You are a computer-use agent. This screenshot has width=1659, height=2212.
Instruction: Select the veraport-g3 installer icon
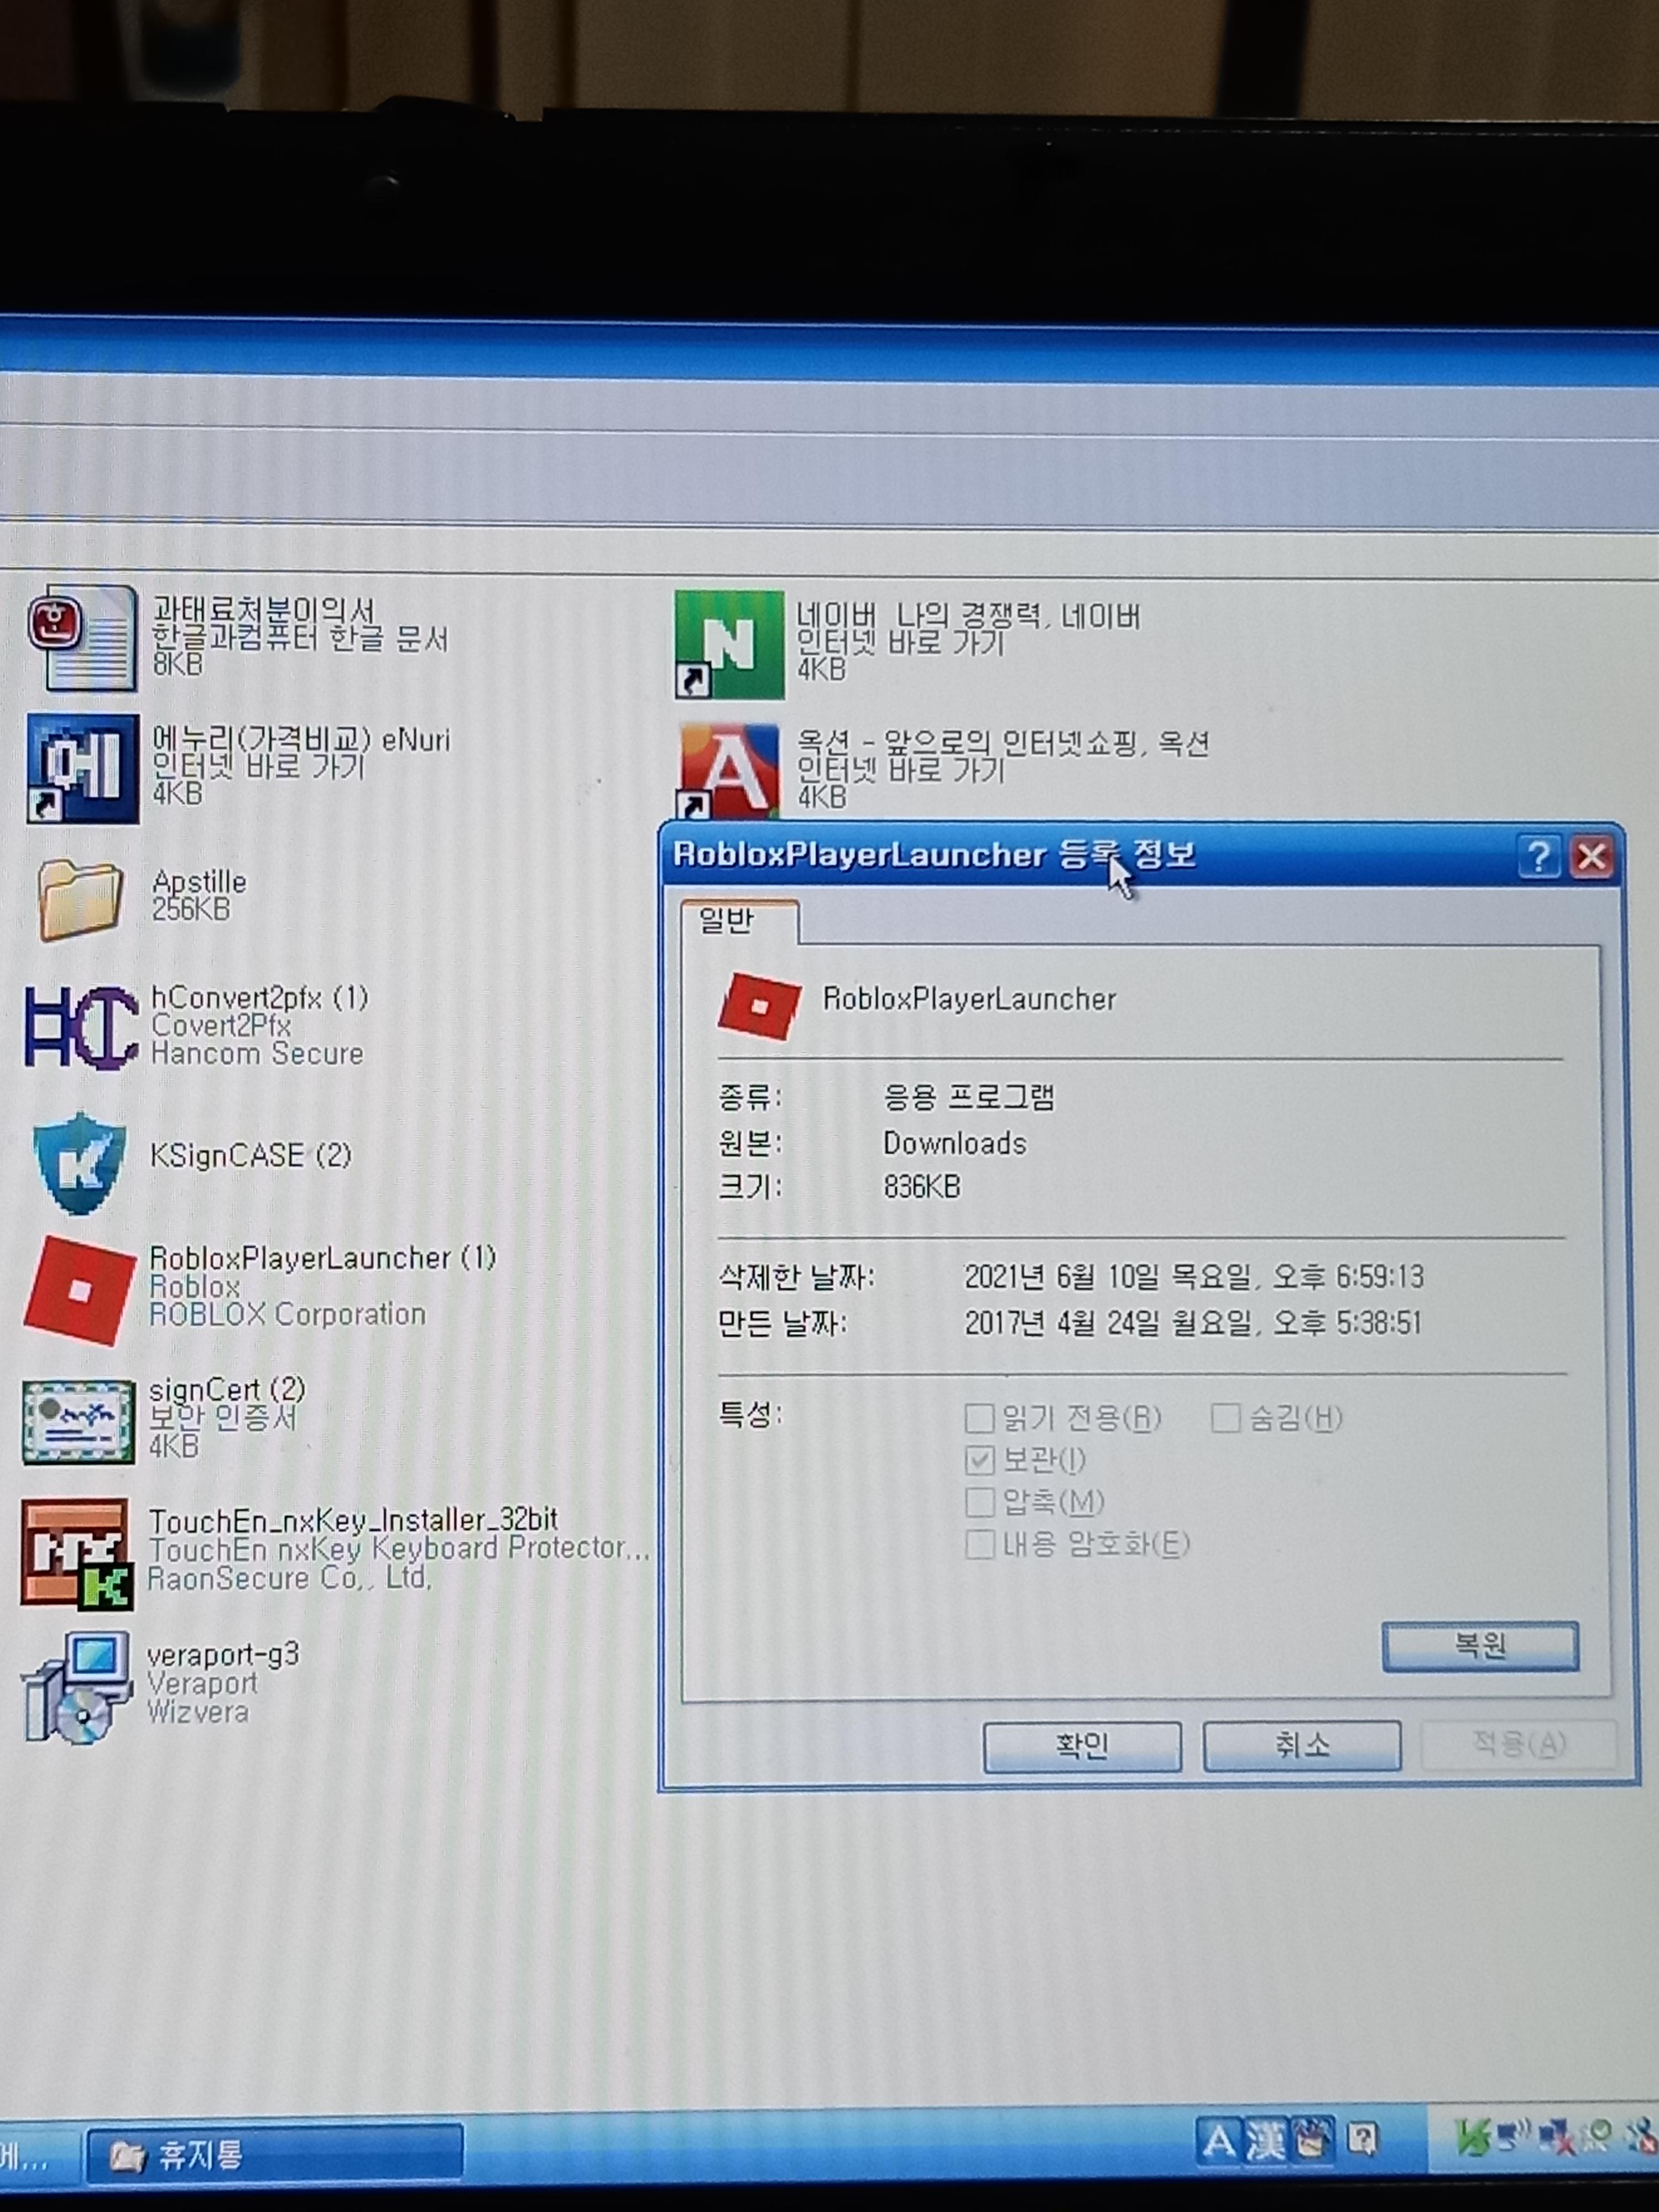click(77, 1688)
